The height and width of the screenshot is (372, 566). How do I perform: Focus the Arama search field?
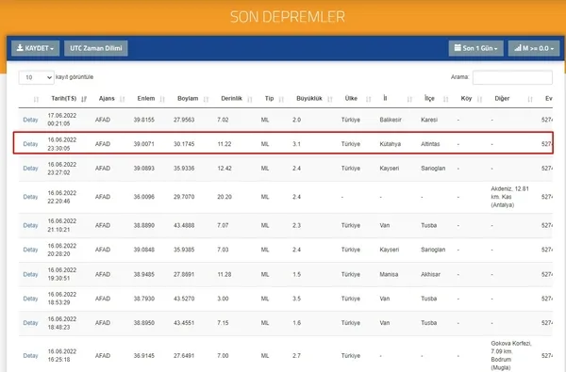pyautogui.click(x=512, y=77)
